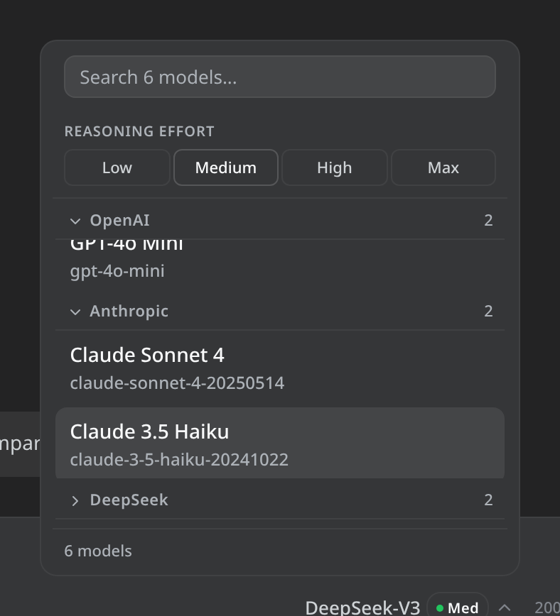Select the Claude Sonnet 4 model
Viewport: 560px width, 616px height.
[280, 368]
